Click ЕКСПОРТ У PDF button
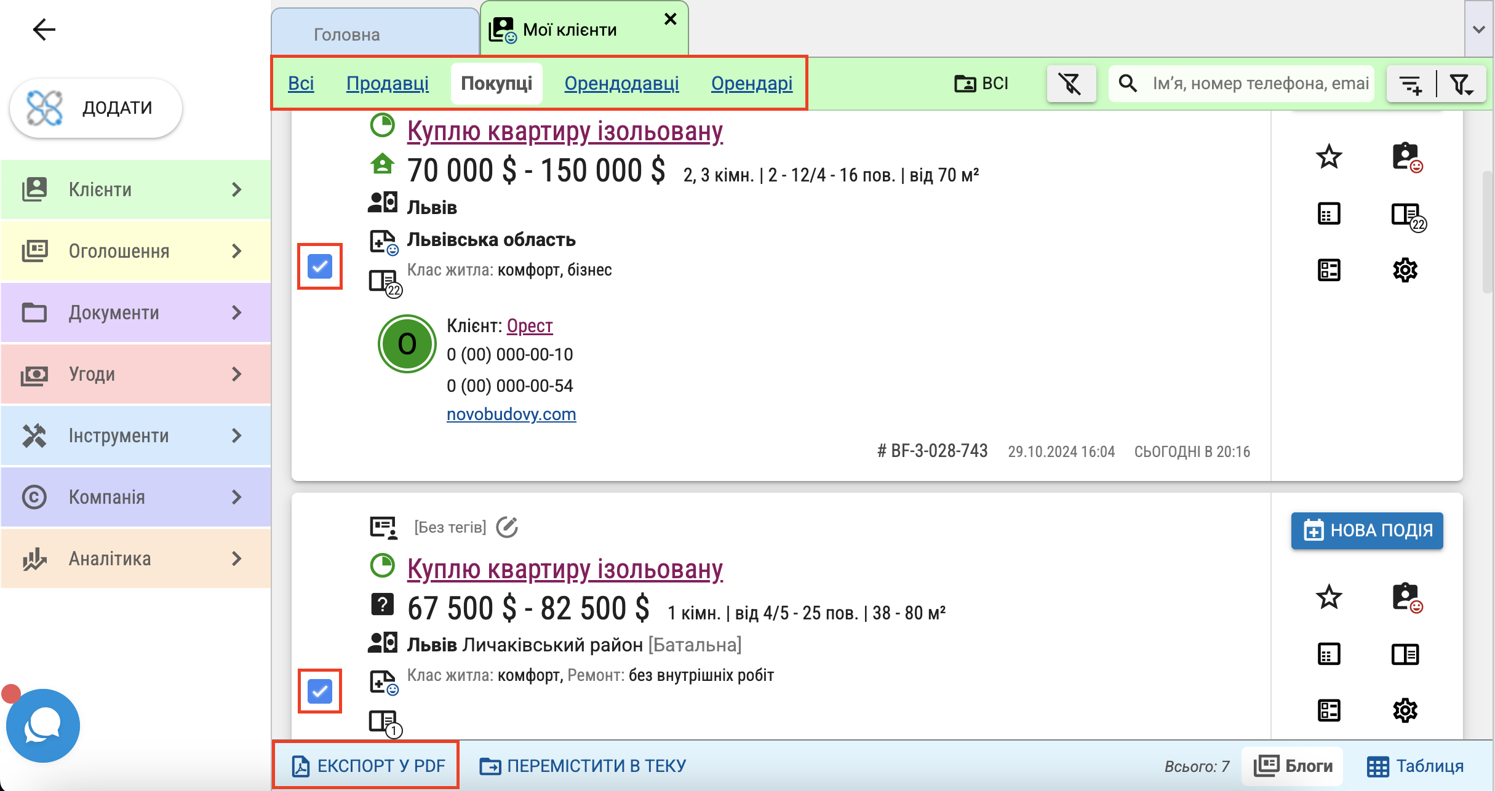Screen dimensions: 1495x791 367,766
